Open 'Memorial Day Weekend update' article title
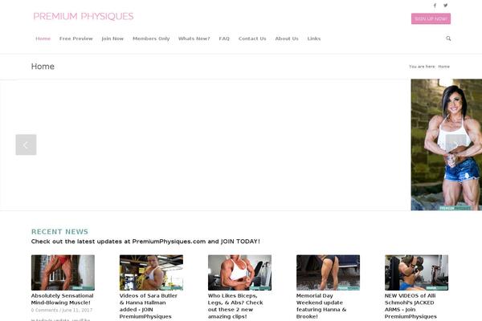Image resolution: width=482 pixels, height=321 pixels. (x=321, y=306)
